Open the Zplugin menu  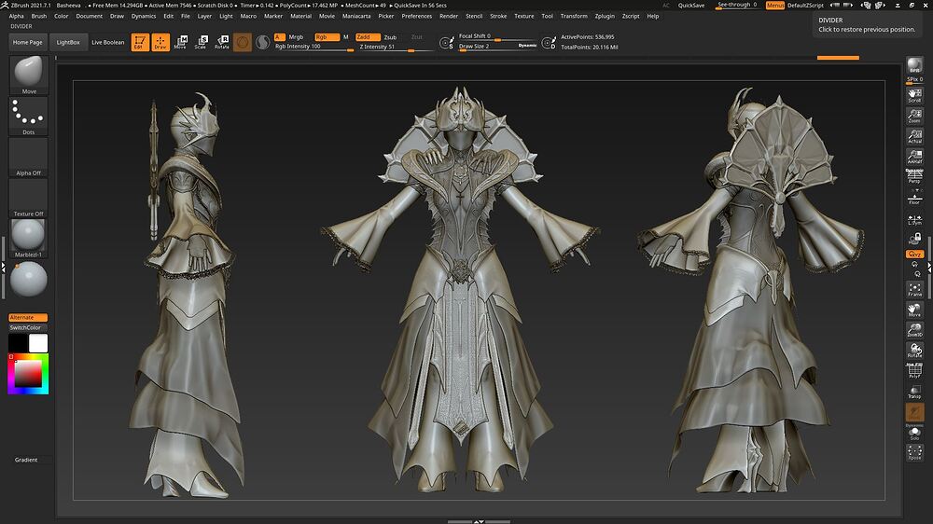click(605, 16)
